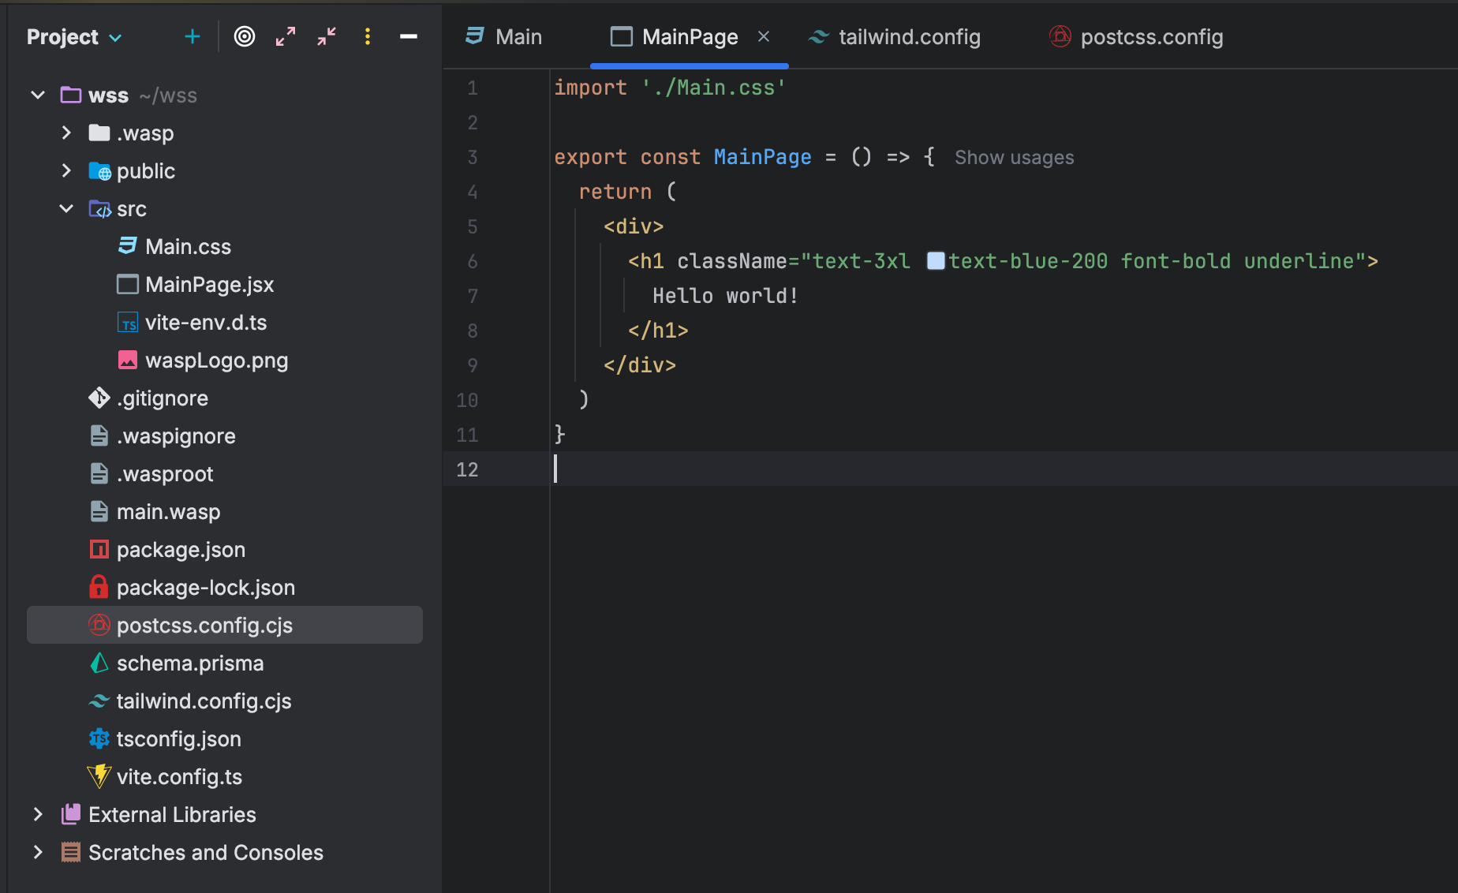Click the git icon of .gitignore
The image size is (1458, 893).
(x=99, y=398)
